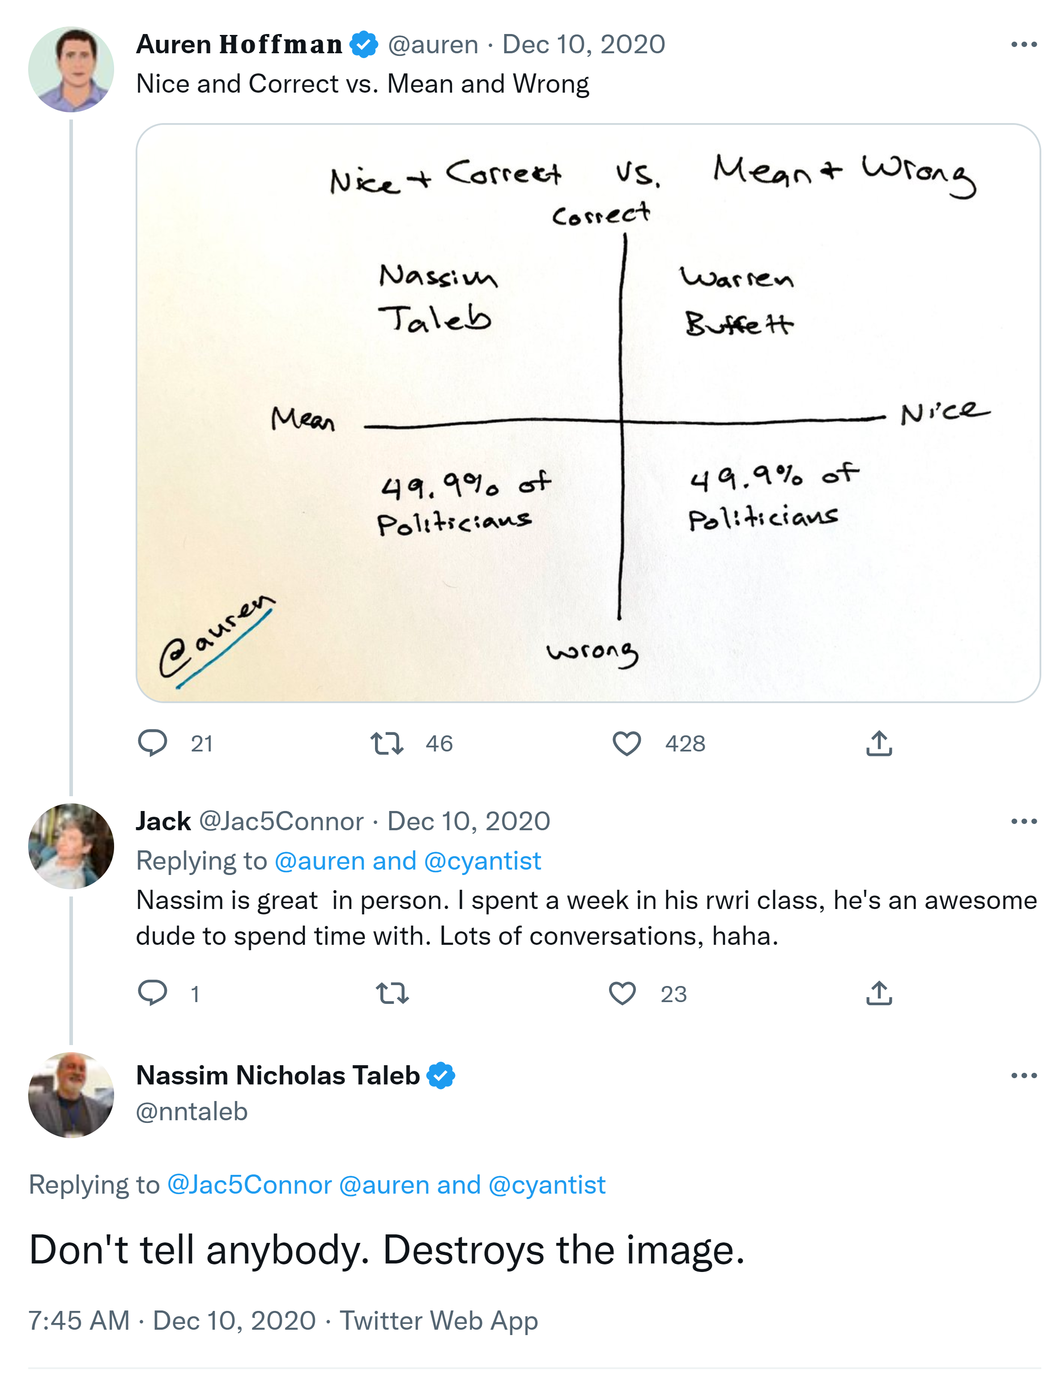This screenshot has width=1061, height=1387.
Task: Open Nassim Nicholas Taleb's avatar
Action: point(71,1095)
